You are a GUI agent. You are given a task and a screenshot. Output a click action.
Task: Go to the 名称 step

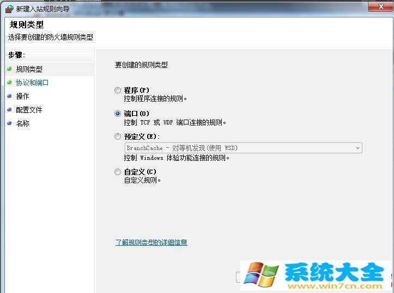tap(22, 123)
